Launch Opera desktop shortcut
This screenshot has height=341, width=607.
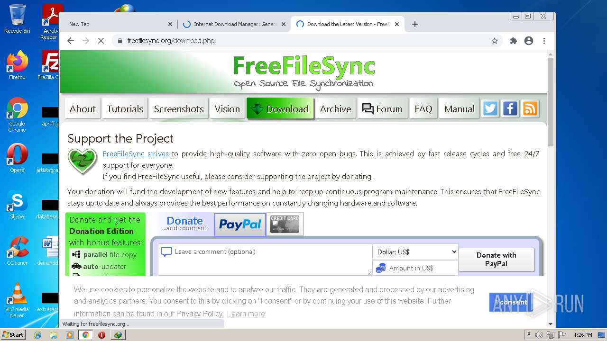tap(17, 158)
